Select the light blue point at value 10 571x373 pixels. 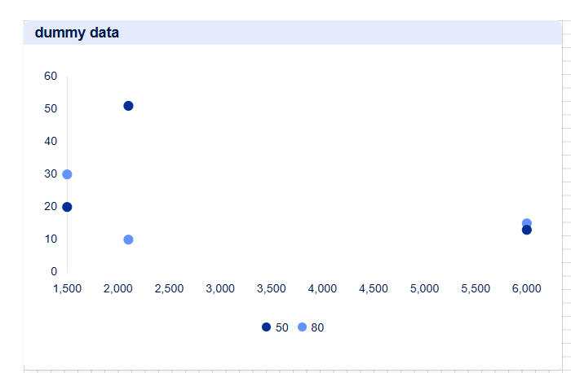click(x=128, y=239)
